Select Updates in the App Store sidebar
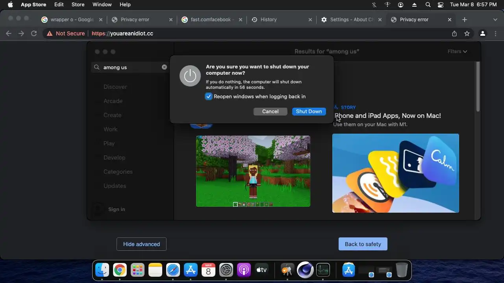This screenshot has height=283, width=504. pos(115,186)
